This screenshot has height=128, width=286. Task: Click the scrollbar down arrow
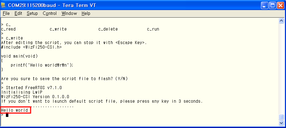click(x=281, y=123)
